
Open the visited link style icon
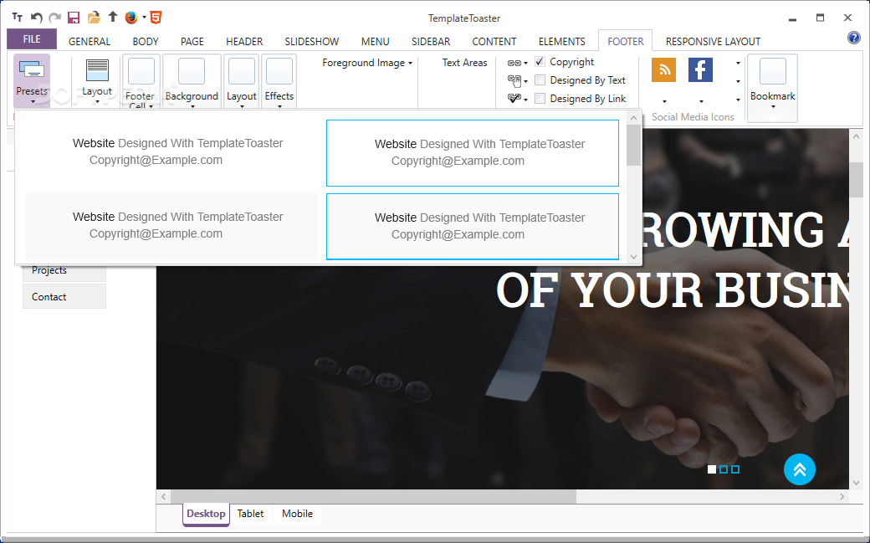tap(517, 99)
